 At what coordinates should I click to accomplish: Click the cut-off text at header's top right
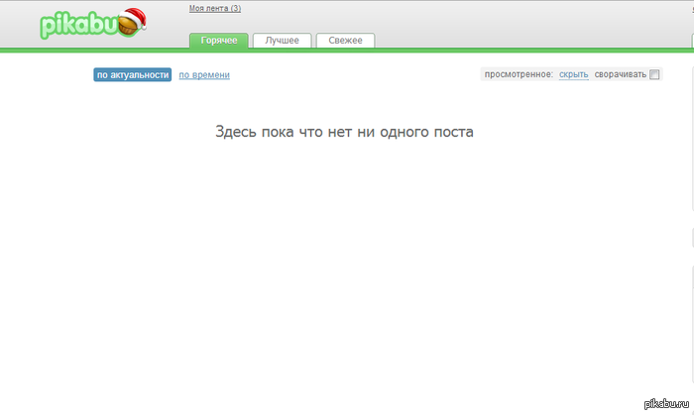point(693,9)
